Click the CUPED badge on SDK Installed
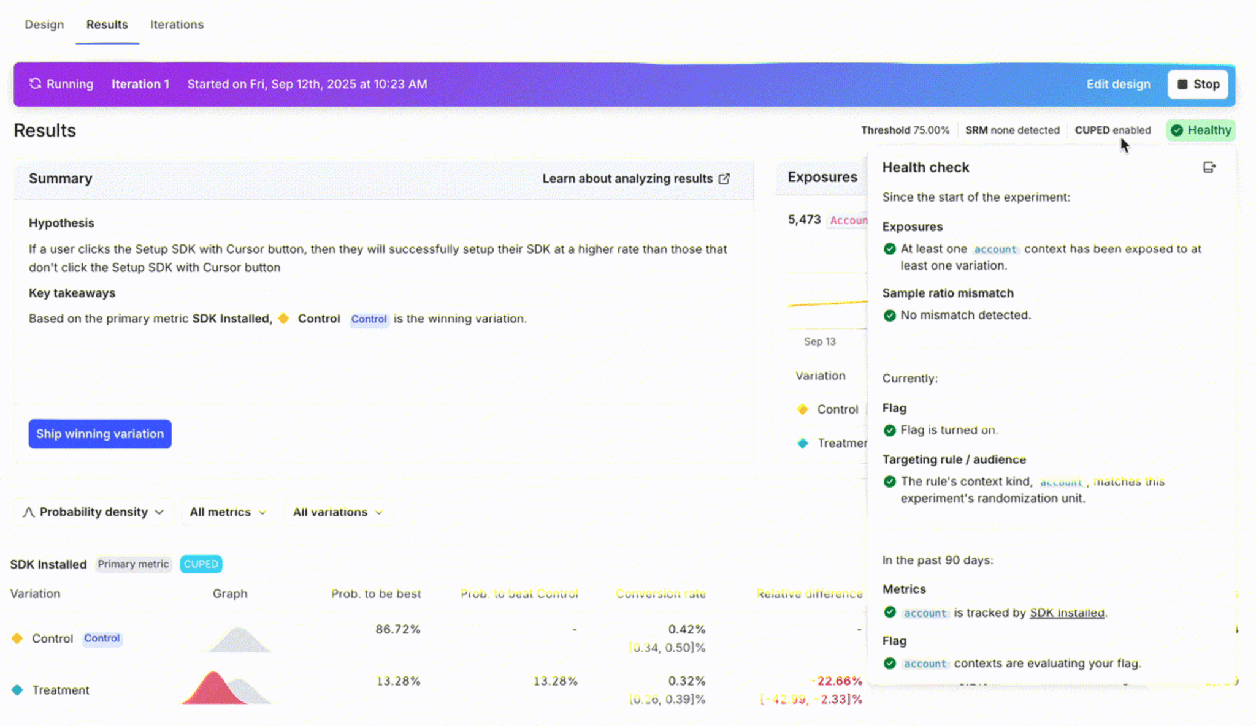The height and width of the screenshot is (726, 1256). tap(201, 564)
